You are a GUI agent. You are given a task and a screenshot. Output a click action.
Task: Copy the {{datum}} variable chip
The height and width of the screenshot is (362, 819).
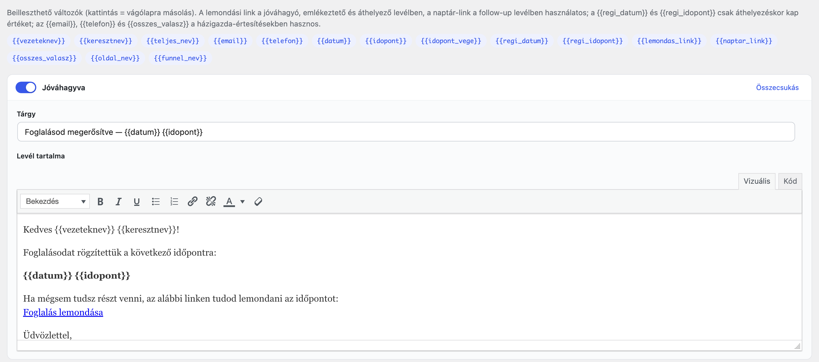pos(334,41)
